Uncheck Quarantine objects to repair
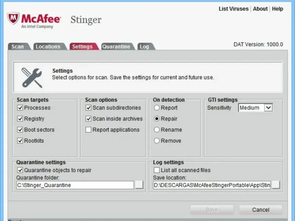The width and height of the screenshot is (295, 221). point(20,170)
